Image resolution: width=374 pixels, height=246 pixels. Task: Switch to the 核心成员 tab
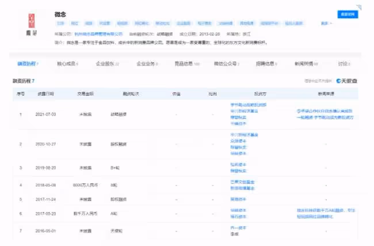coord(67,63)
